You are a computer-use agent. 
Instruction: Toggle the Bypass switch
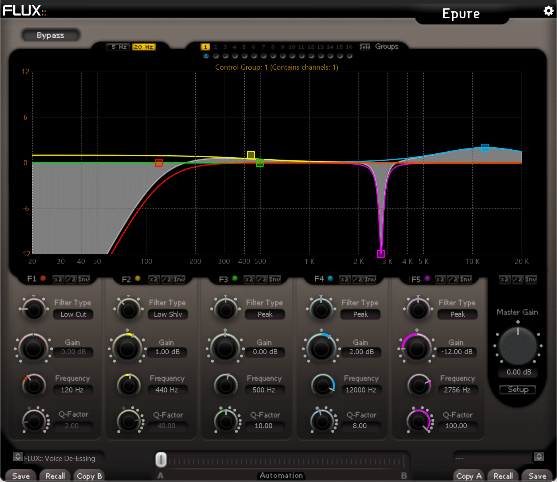click(x=51, y=35)
